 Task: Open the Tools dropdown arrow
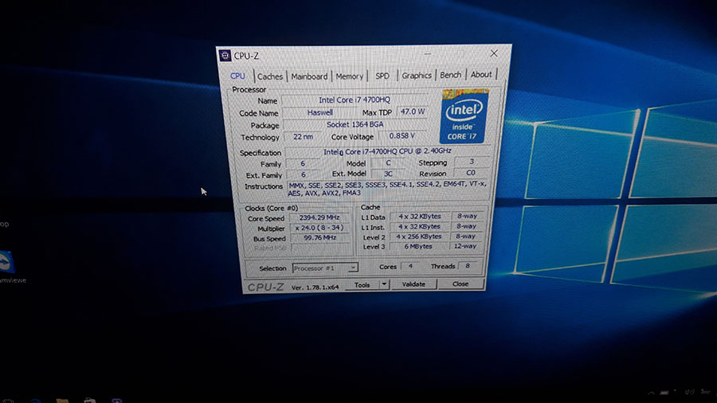coord(384,284)
